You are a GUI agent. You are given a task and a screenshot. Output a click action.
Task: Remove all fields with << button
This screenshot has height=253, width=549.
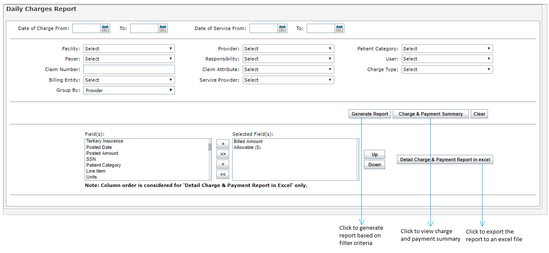pos(222,174)
